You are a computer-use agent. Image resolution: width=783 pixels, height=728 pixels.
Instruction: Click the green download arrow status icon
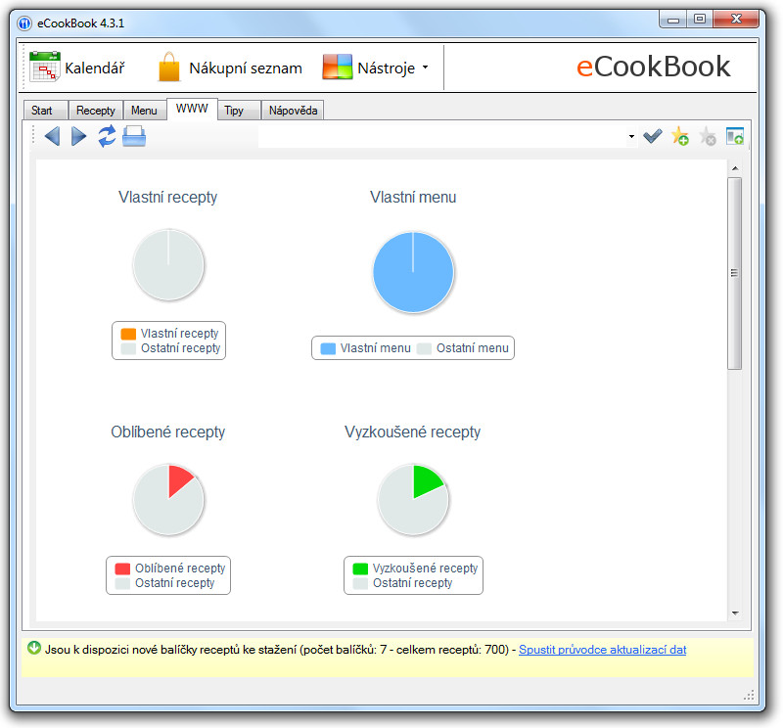[34, 648]
